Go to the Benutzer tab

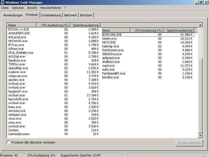click(x=86, y=15)
